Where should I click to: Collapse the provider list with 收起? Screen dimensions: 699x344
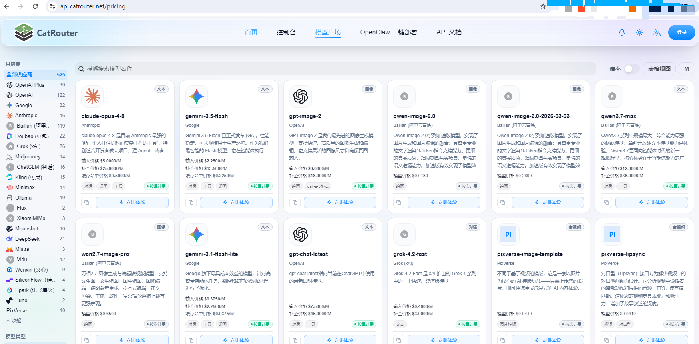pyautogui.click(x=14, y=321)
